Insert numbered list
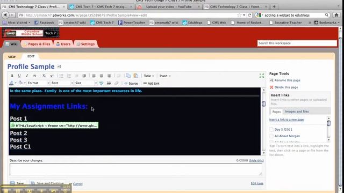The height and width of the screenshot is (193, 344). [x=69, y=76]
